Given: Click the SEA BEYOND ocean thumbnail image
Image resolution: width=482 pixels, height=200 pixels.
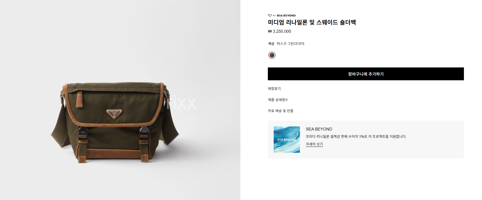Looking at the screenshot, I should click(287, 140).
